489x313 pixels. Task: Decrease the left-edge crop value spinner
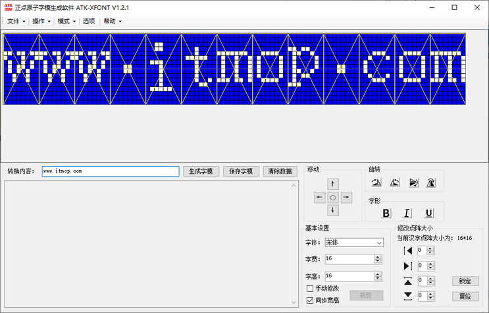430,252
